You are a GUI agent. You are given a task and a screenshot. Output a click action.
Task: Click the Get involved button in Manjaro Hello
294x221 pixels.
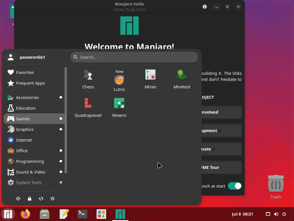[221, 112]
